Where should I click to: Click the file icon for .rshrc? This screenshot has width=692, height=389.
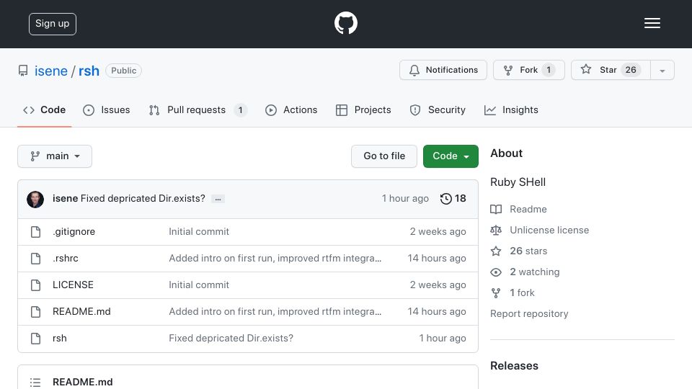coord(36,259)
